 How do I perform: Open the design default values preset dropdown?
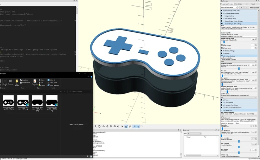point(229,7)
